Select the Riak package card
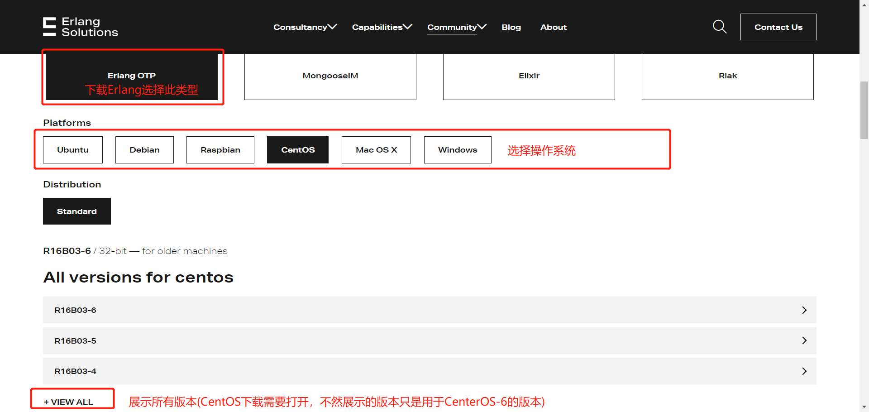The width and height of the screenshot is (869, 412). coord(727,76)
